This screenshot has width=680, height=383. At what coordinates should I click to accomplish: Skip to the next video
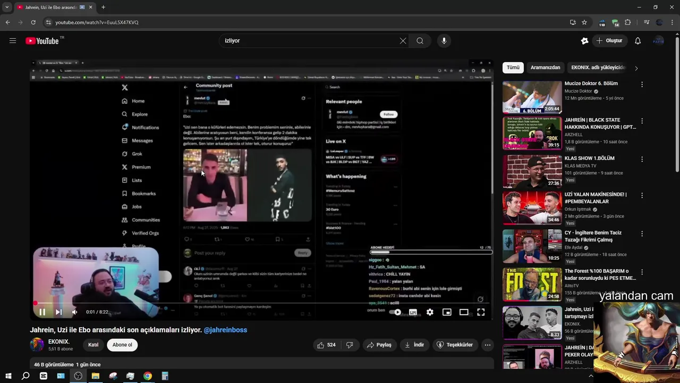pyautogui.click(x=58, y=312)
